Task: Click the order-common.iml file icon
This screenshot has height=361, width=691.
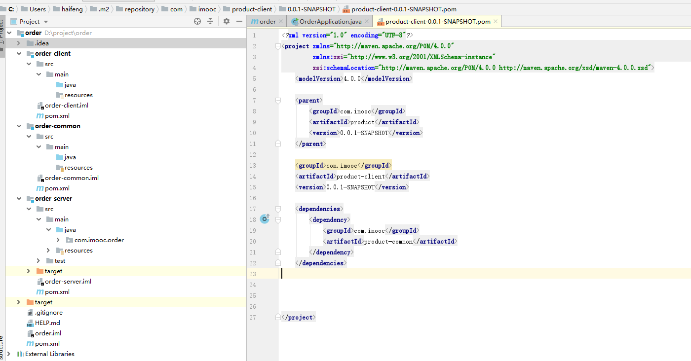Action: [40, 178]
